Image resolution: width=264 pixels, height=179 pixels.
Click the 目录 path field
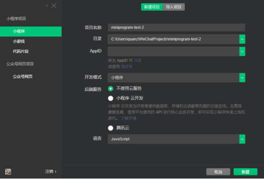click(x=173, y=39)
